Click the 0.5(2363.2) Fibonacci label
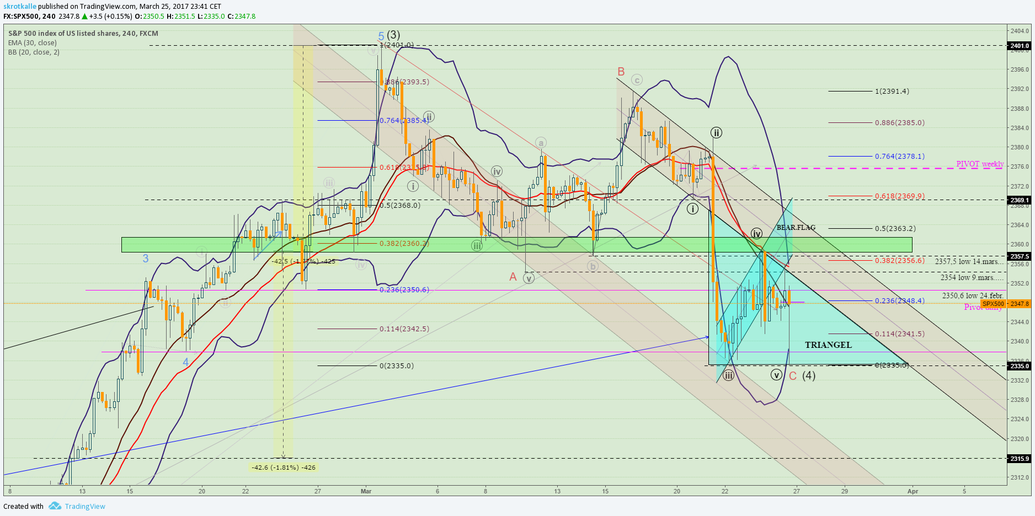This screenshot has height=516, width=1035. point(895,229)
